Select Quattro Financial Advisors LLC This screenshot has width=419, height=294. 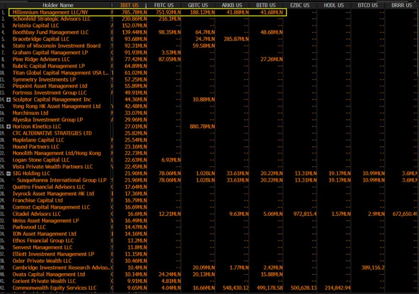(49, 187)
